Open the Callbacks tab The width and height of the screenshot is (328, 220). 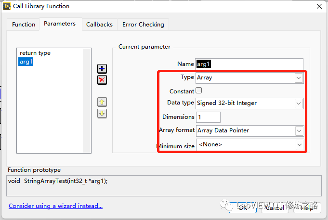[x=99, y=25]
